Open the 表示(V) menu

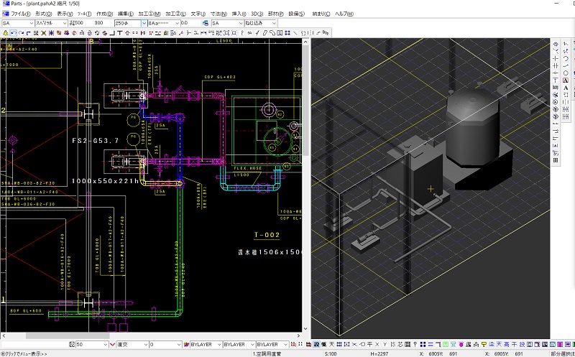point(65,14)
